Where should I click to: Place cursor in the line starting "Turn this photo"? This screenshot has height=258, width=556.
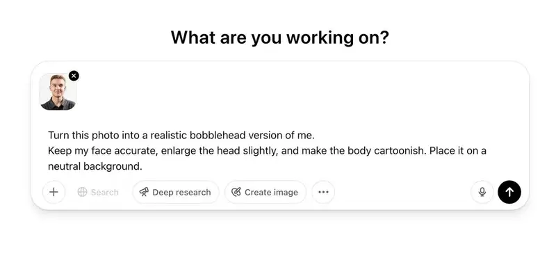(x=181, y=136)
